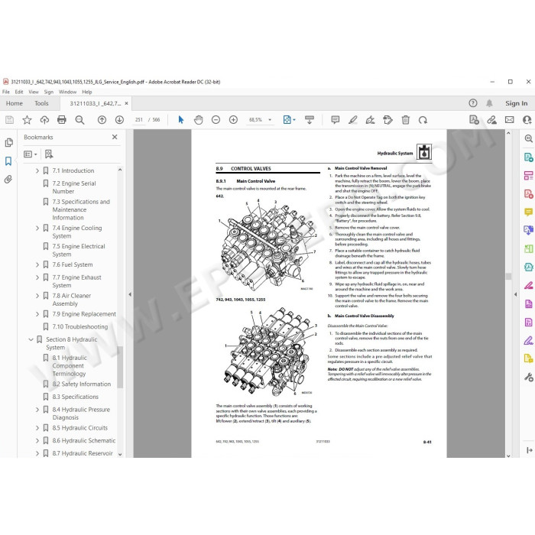Image resolution: width=535 pixels, height=535 pixels.
Task: Open the Help question mark icon
Action: pos(473,103)
